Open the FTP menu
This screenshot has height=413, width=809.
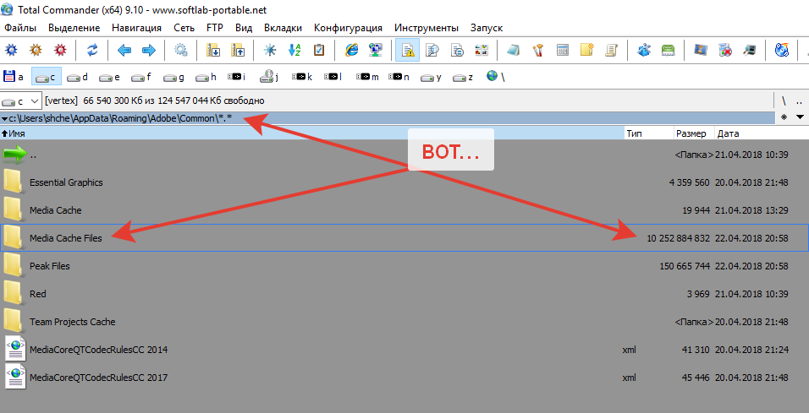click(x=215, y=28)
